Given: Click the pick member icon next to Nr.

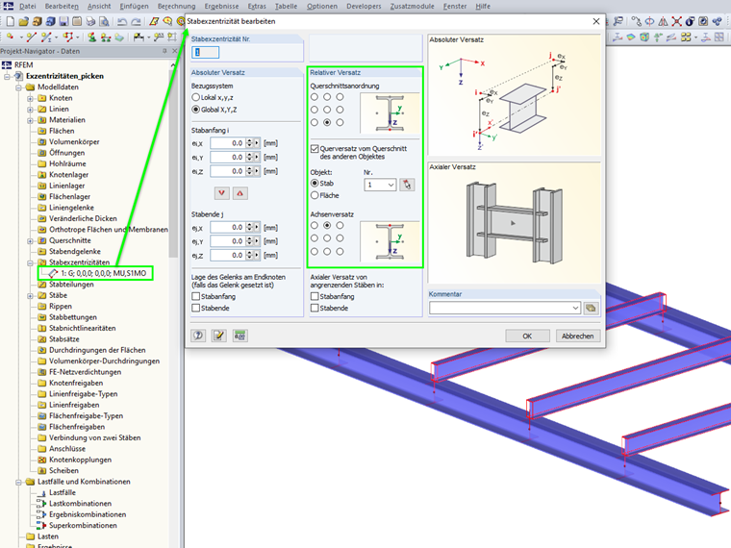Looking at the screenshot, I should [x=407, y=185].
